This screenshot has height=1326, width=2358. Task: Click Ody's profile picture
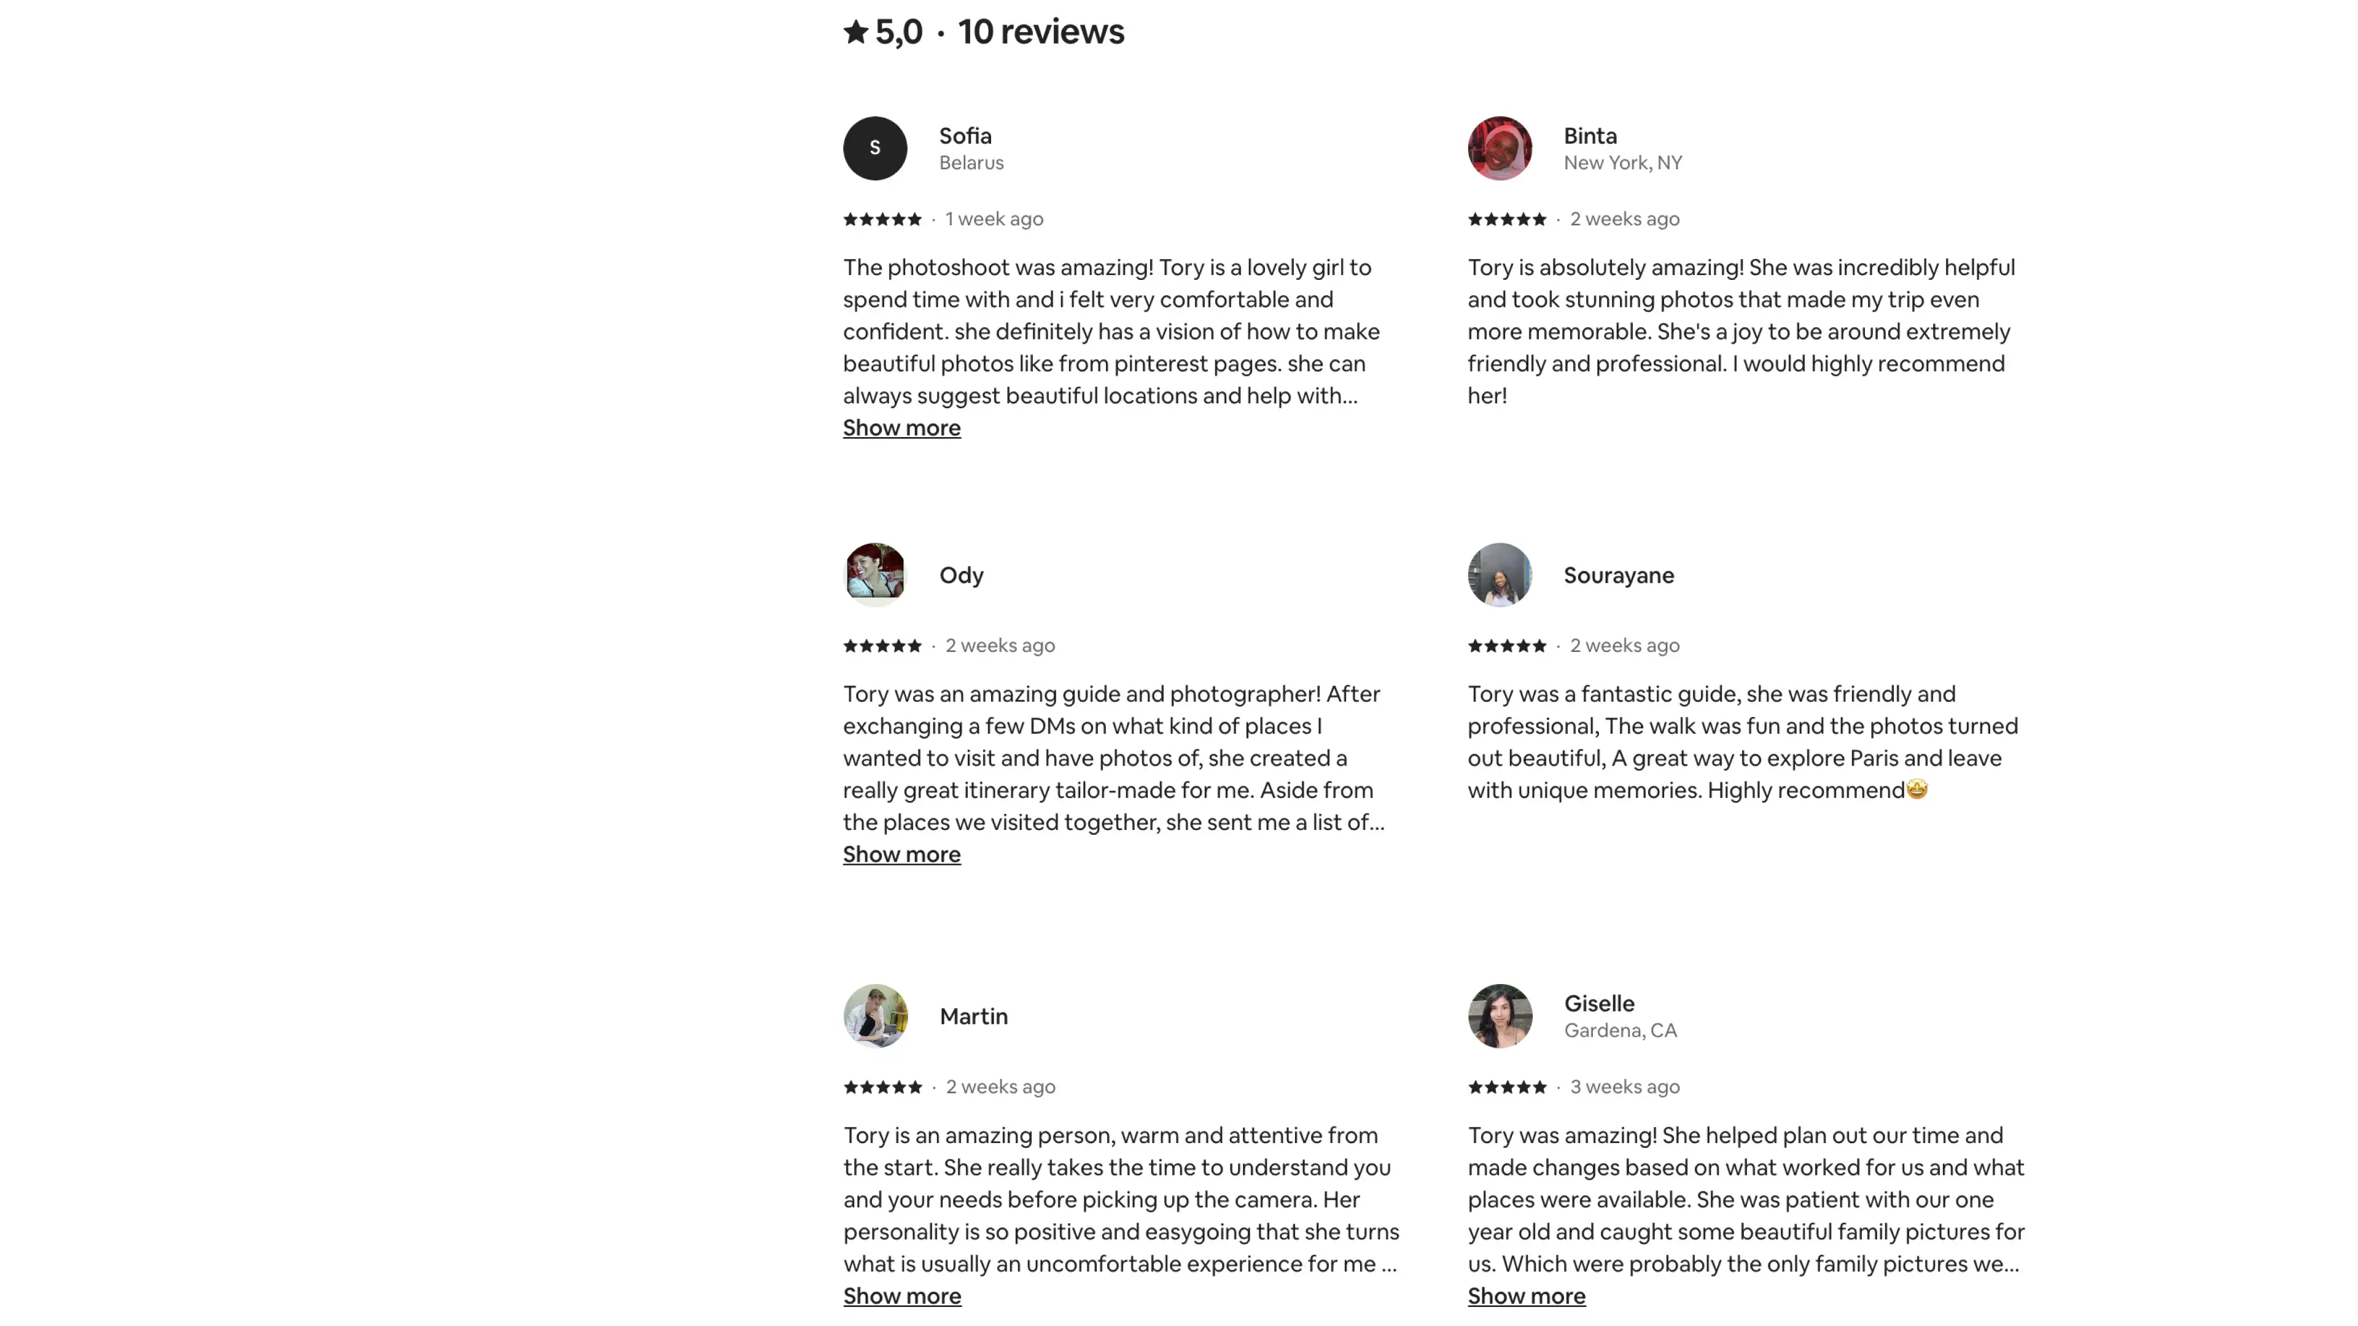pos(874,575)
